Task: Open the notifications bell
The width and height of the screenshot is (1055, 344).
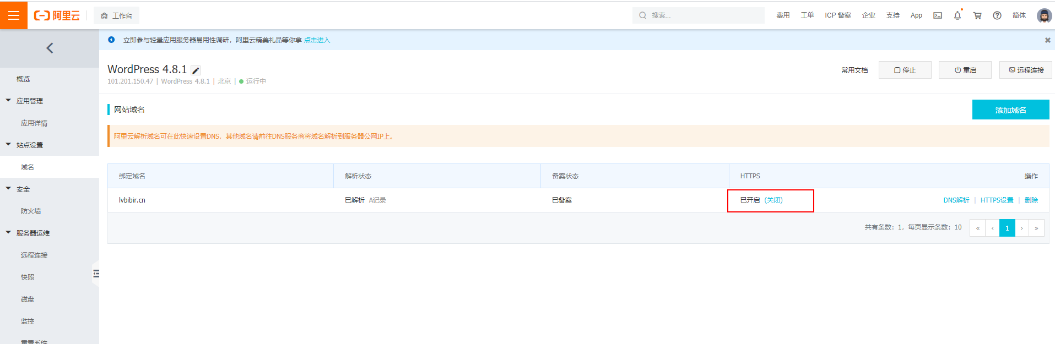Action: tap(957, 15)
